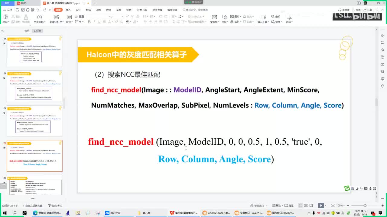Start slideshow from current slide icon

click(39, 17)
